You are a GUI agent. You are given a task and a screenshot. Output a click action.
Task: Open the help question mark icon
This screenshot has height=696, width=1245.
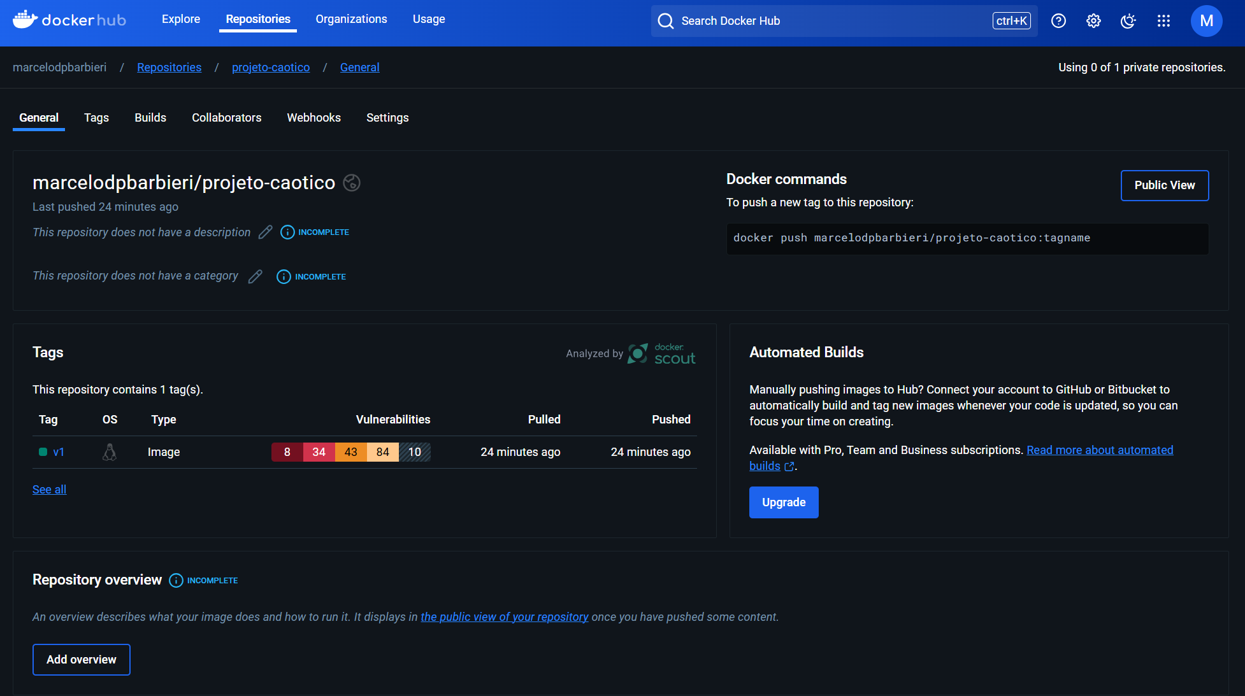[1058, 21]
